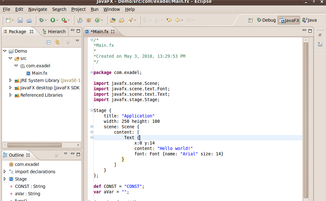Toggle Link with Editor in Package Explorer
Viewport: 326px width, 201px height.
click(57, 42)
